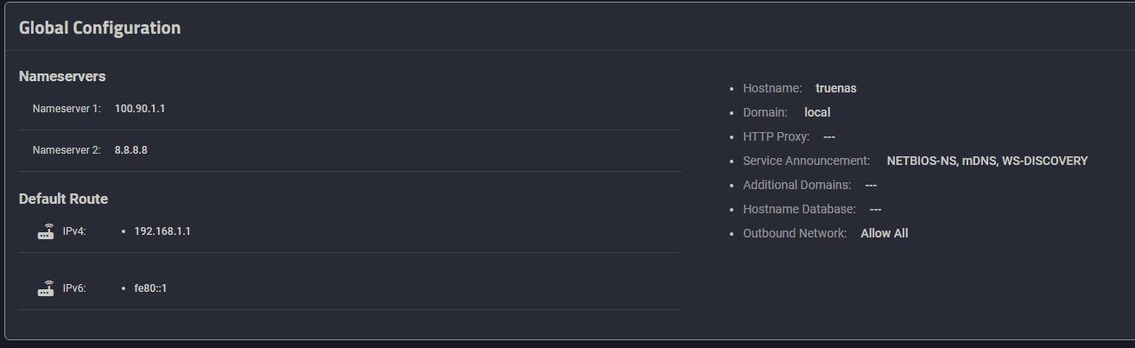Click the hostname value truenas
Screen dimensions: 1135x348
835,88
